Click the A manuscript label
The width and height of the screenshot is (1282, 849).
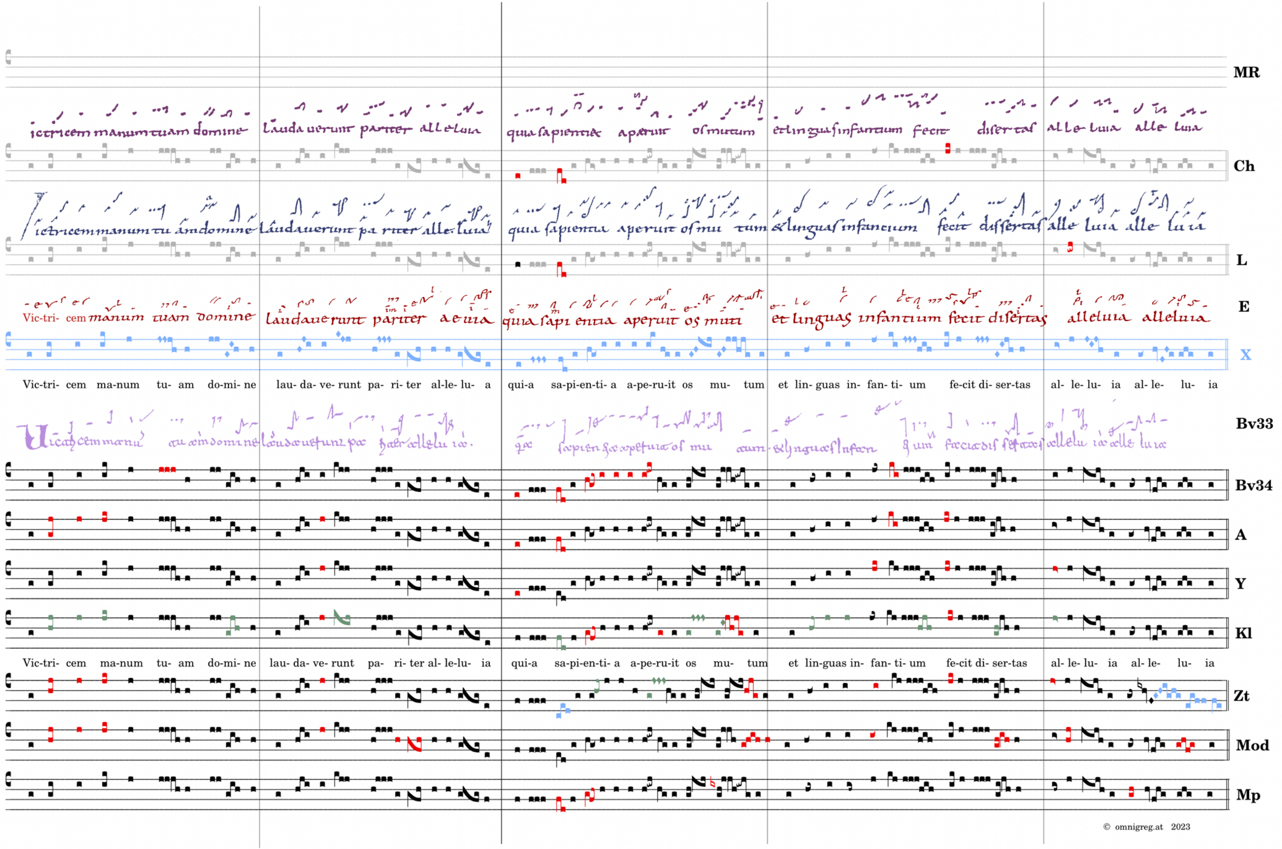(x=1240, y=535)
